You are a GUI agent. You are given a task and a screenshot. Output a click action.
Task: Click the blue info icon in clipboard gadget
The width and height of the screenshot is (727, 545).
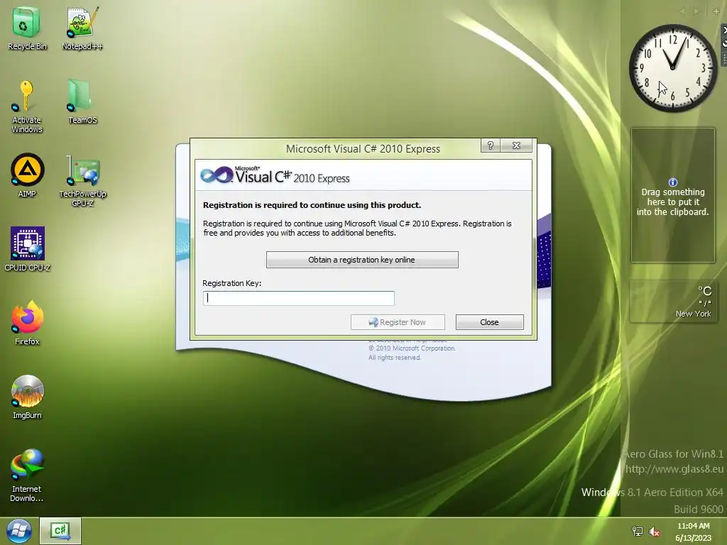673,182
